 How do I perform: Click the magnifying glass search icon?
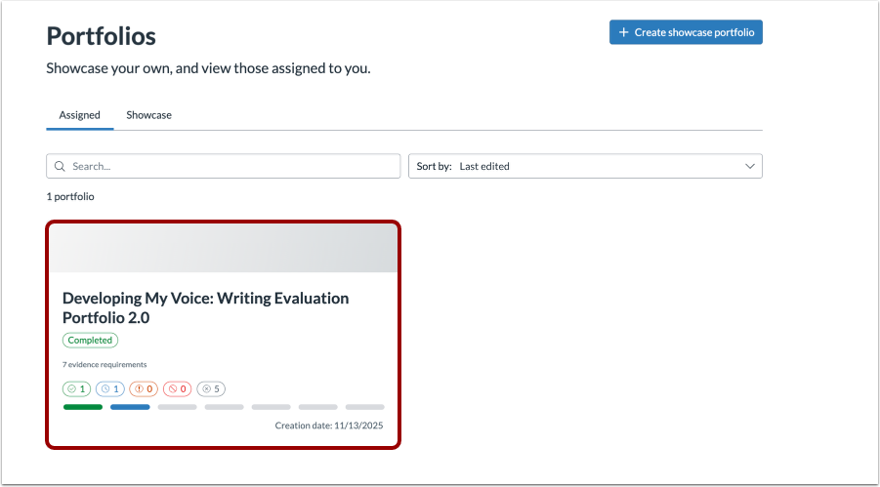click(x=60, y=166)
